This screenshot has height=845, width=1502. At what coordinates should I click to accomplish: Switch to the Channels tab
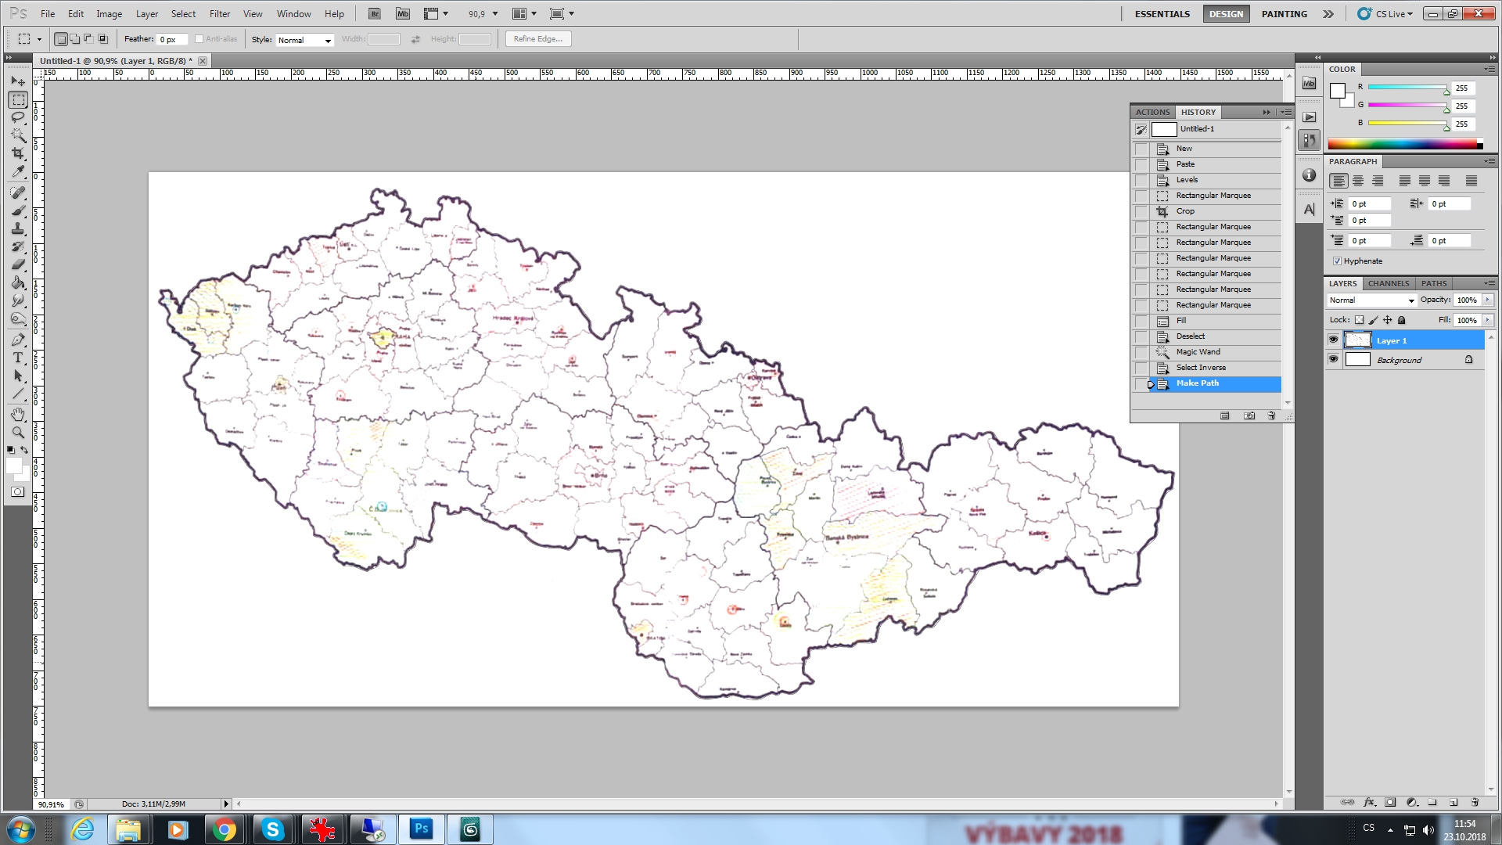(x=1388, y=283)
